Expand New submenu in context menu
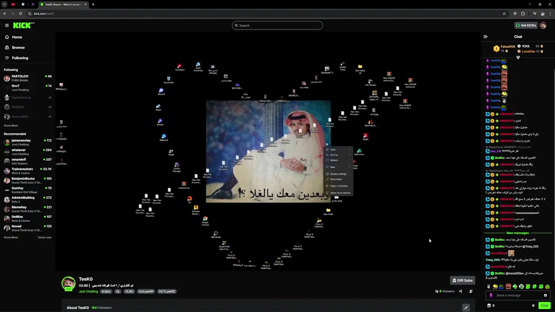This screenshot has height=312, width=555. [x=338, y=167]
